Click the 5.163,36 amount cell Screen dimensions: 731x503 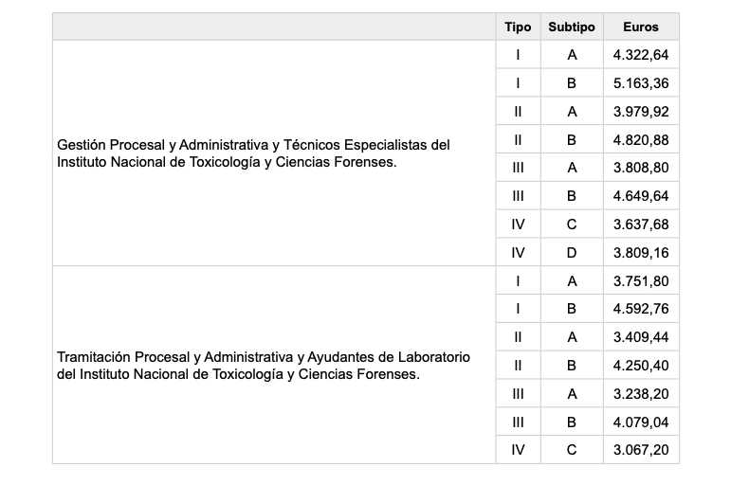[641, 83]
